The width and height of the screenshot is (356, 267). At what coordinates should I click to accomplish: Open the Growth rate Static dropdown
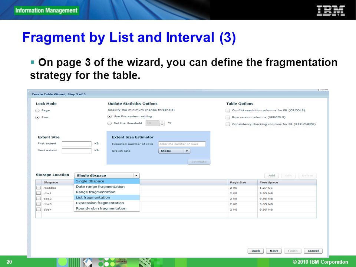tap(174, 151)
